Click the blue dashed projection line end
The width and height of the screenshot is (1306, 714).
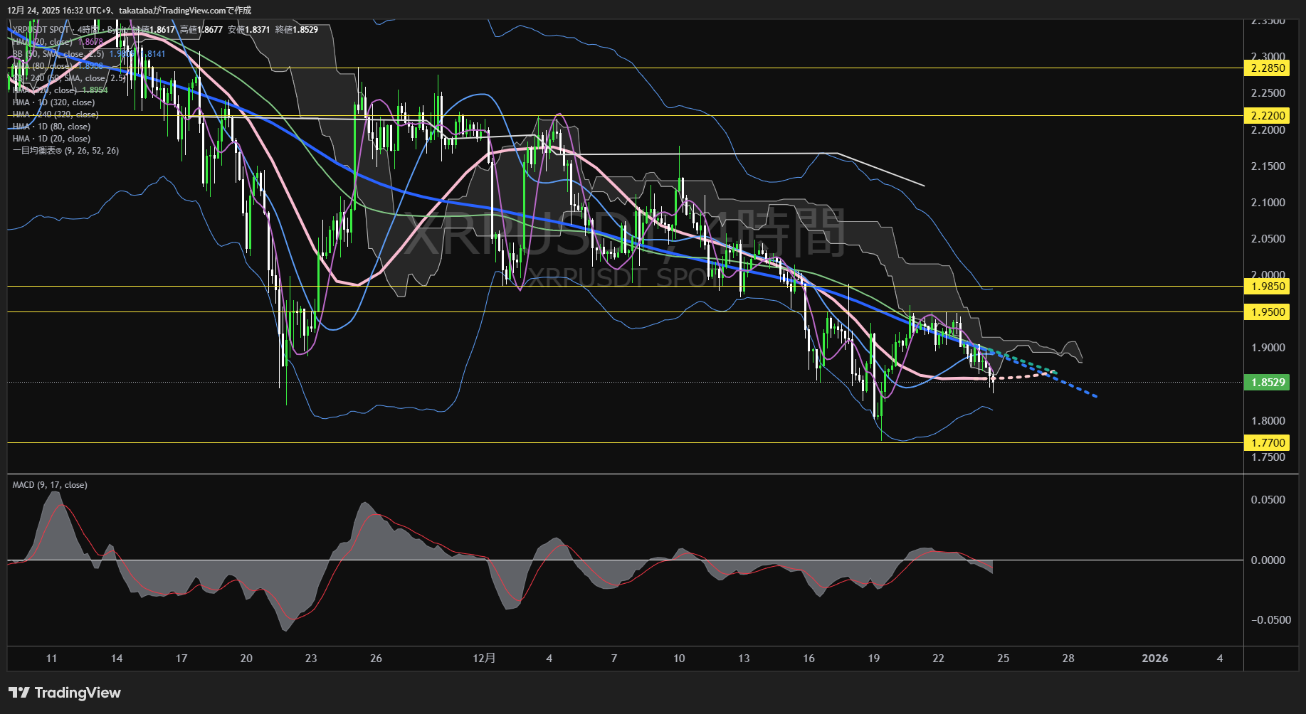pyautogui.click(x=1095, y=396)
